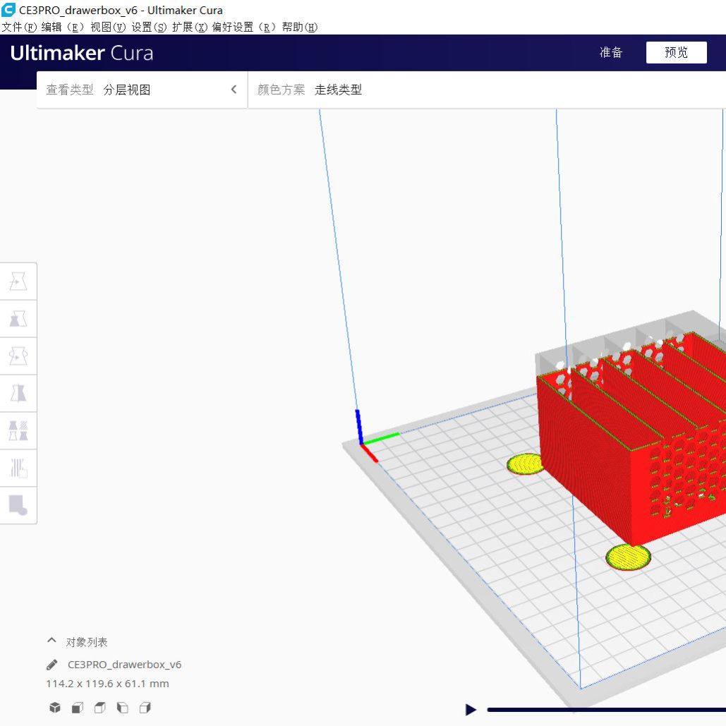The width and height of the screenshot is (726, 726).
Task: Switch to the 3D isometric view cube
Action: [x=55, y=708]
